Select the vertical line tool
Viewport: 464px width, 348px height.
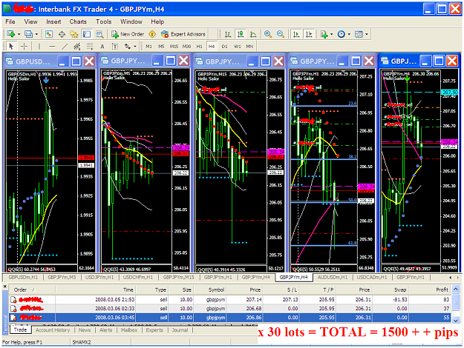pyautogui.click(x=39, y=47)
